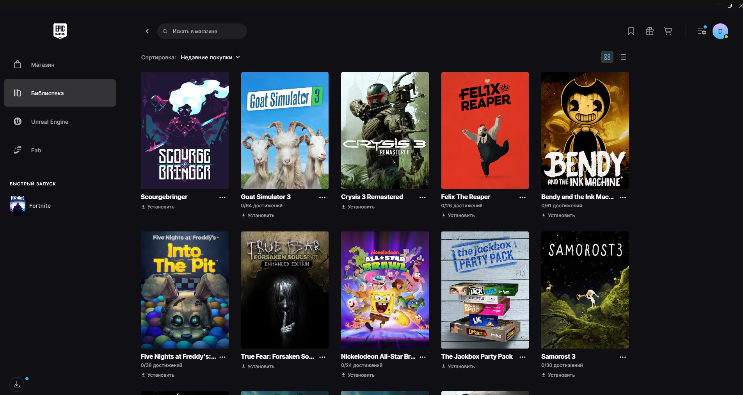743x395 pixels.
Task: Open the wishlist bookmark icon
Action: tap(631, 31)
